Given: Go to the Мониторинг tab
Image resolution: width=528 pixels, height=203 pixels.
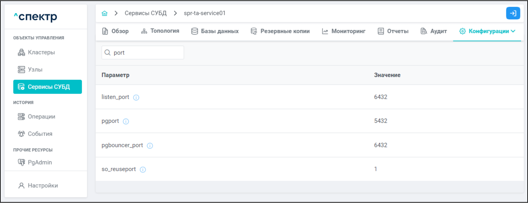Looking at the screenshot, I should click(344, 31).
